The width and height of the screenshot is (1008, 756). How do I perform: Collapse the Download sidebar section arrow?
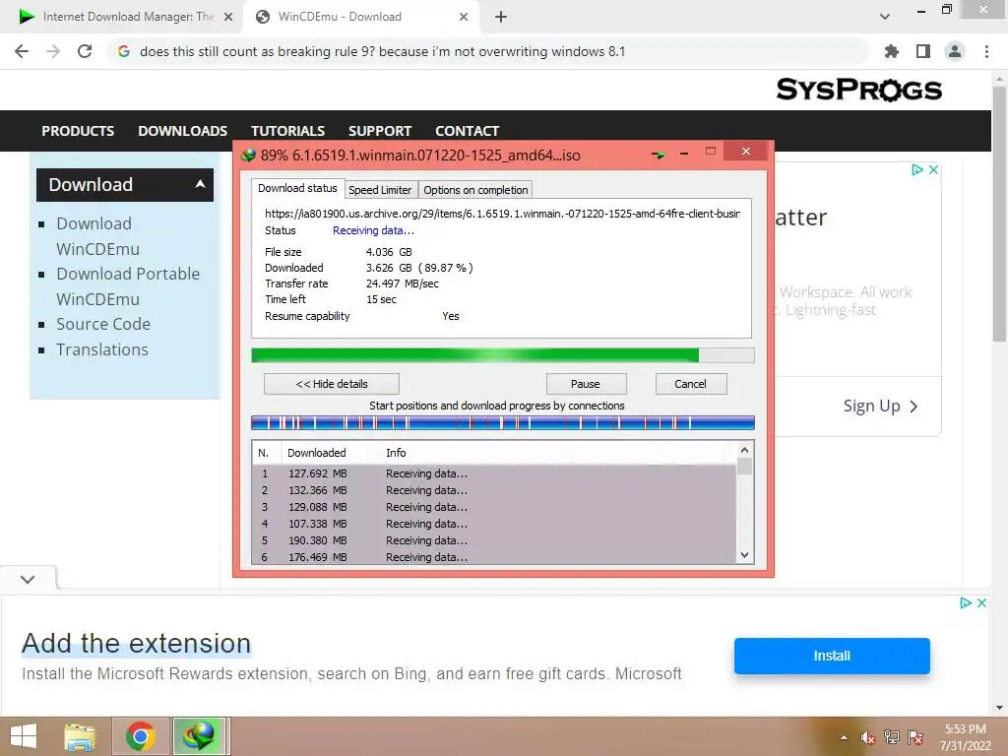coord(200,184)
